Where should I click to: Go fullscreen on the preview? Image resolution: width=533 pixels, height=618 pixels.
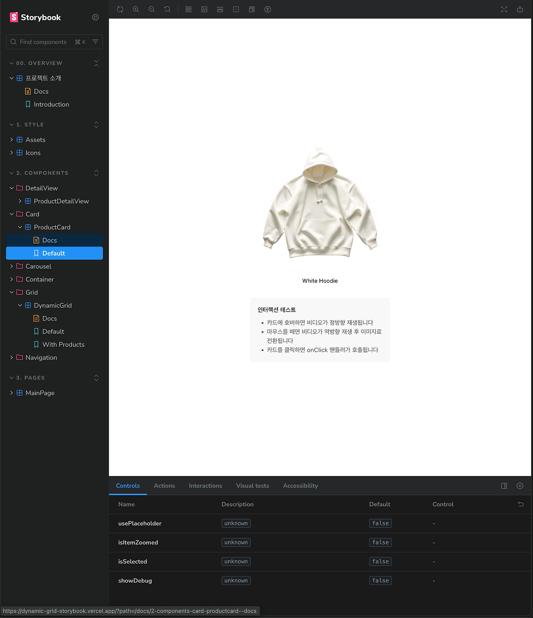click(504, 9)
